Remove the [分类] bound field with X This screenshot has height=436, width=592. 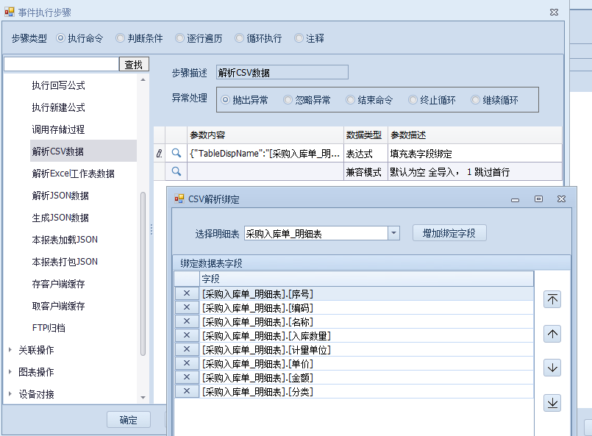click(x=187, y=391)
